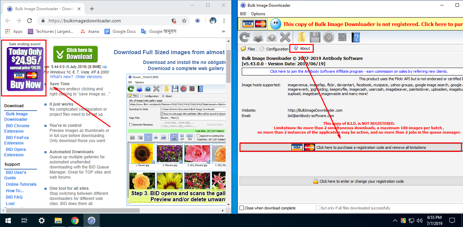Click the 'zip' download link
Viewport: 463px width, 227px height.
105,67
